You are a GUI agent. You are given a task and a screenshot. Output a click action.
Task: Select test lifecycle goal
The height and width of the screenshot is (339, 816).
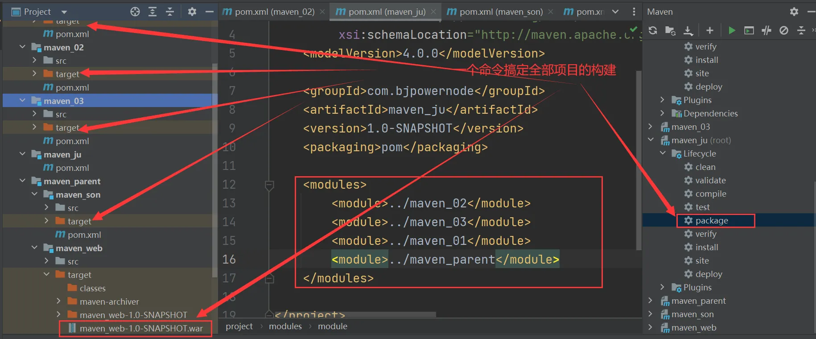tap(702, 207)
